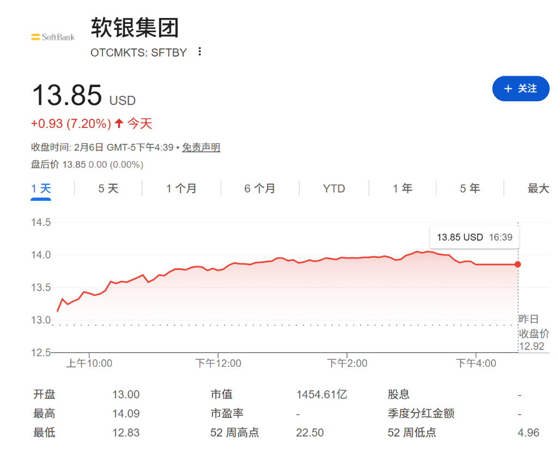Open the 免责声明 disclaimer link
The image size is (558, 449).
click(x=201, y=147)
